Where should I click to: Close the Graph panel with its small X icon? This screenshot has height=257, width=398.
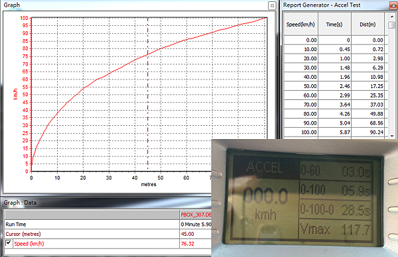(272, 5)
